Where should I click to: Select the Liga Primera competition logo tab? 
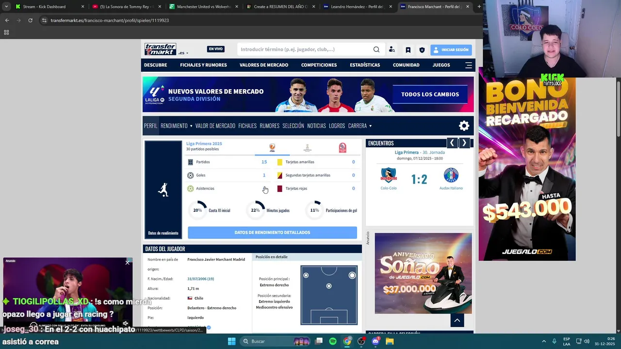pyautogui.click(x=272, y=148)
